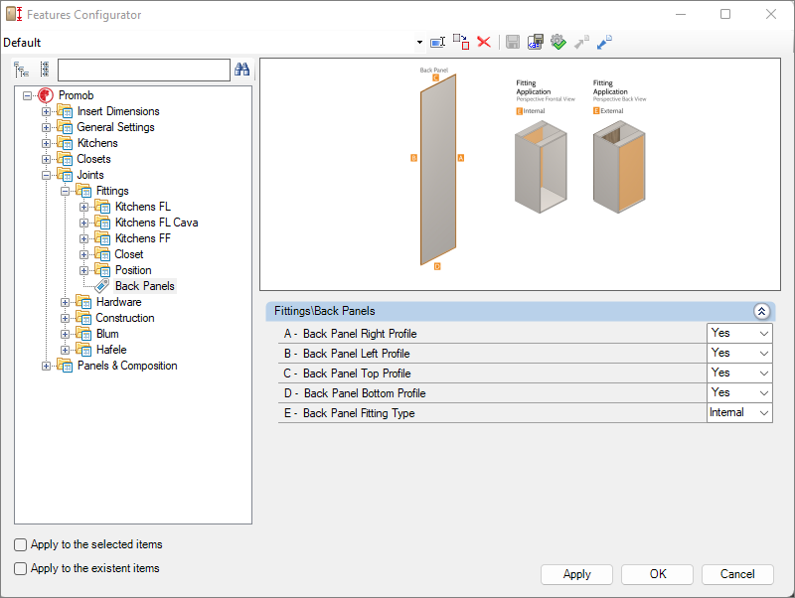Click the tree search text field
795x598 pixels.
coord(143,70)
